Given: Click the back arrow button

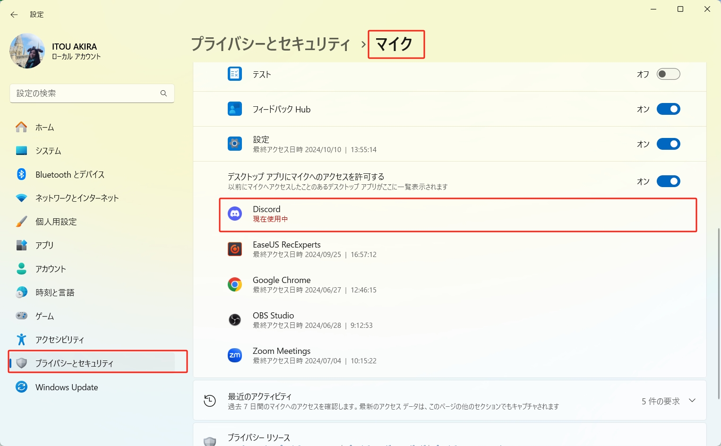Looking at the screenshot, I should point(14,15).
